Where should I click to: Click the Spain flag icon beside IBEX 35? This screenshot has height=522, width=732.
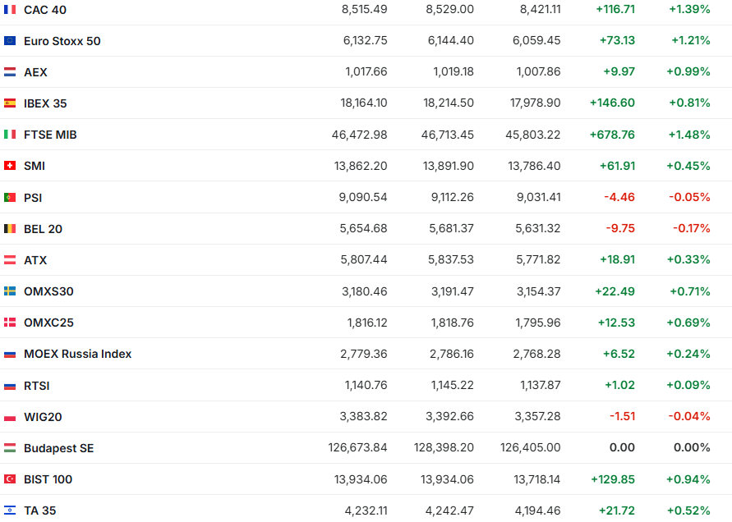click(10, 103)
